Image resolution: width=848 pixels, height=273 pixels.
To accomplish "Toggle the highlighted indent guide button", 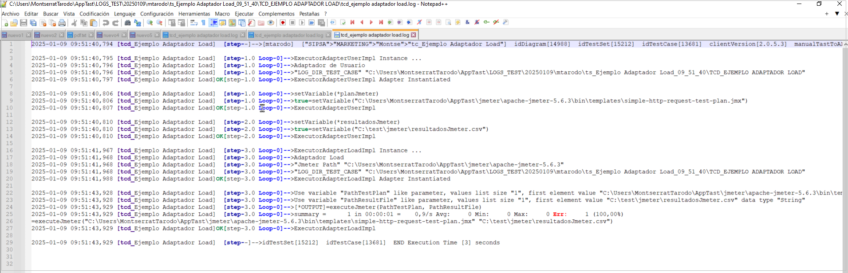I will pos(213,23).
